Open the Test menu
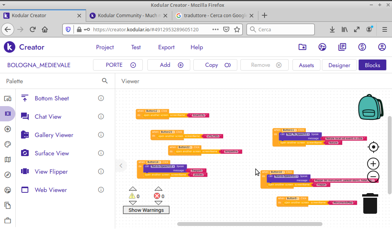Viewport: 392px width, 229px height. [136, 47]
